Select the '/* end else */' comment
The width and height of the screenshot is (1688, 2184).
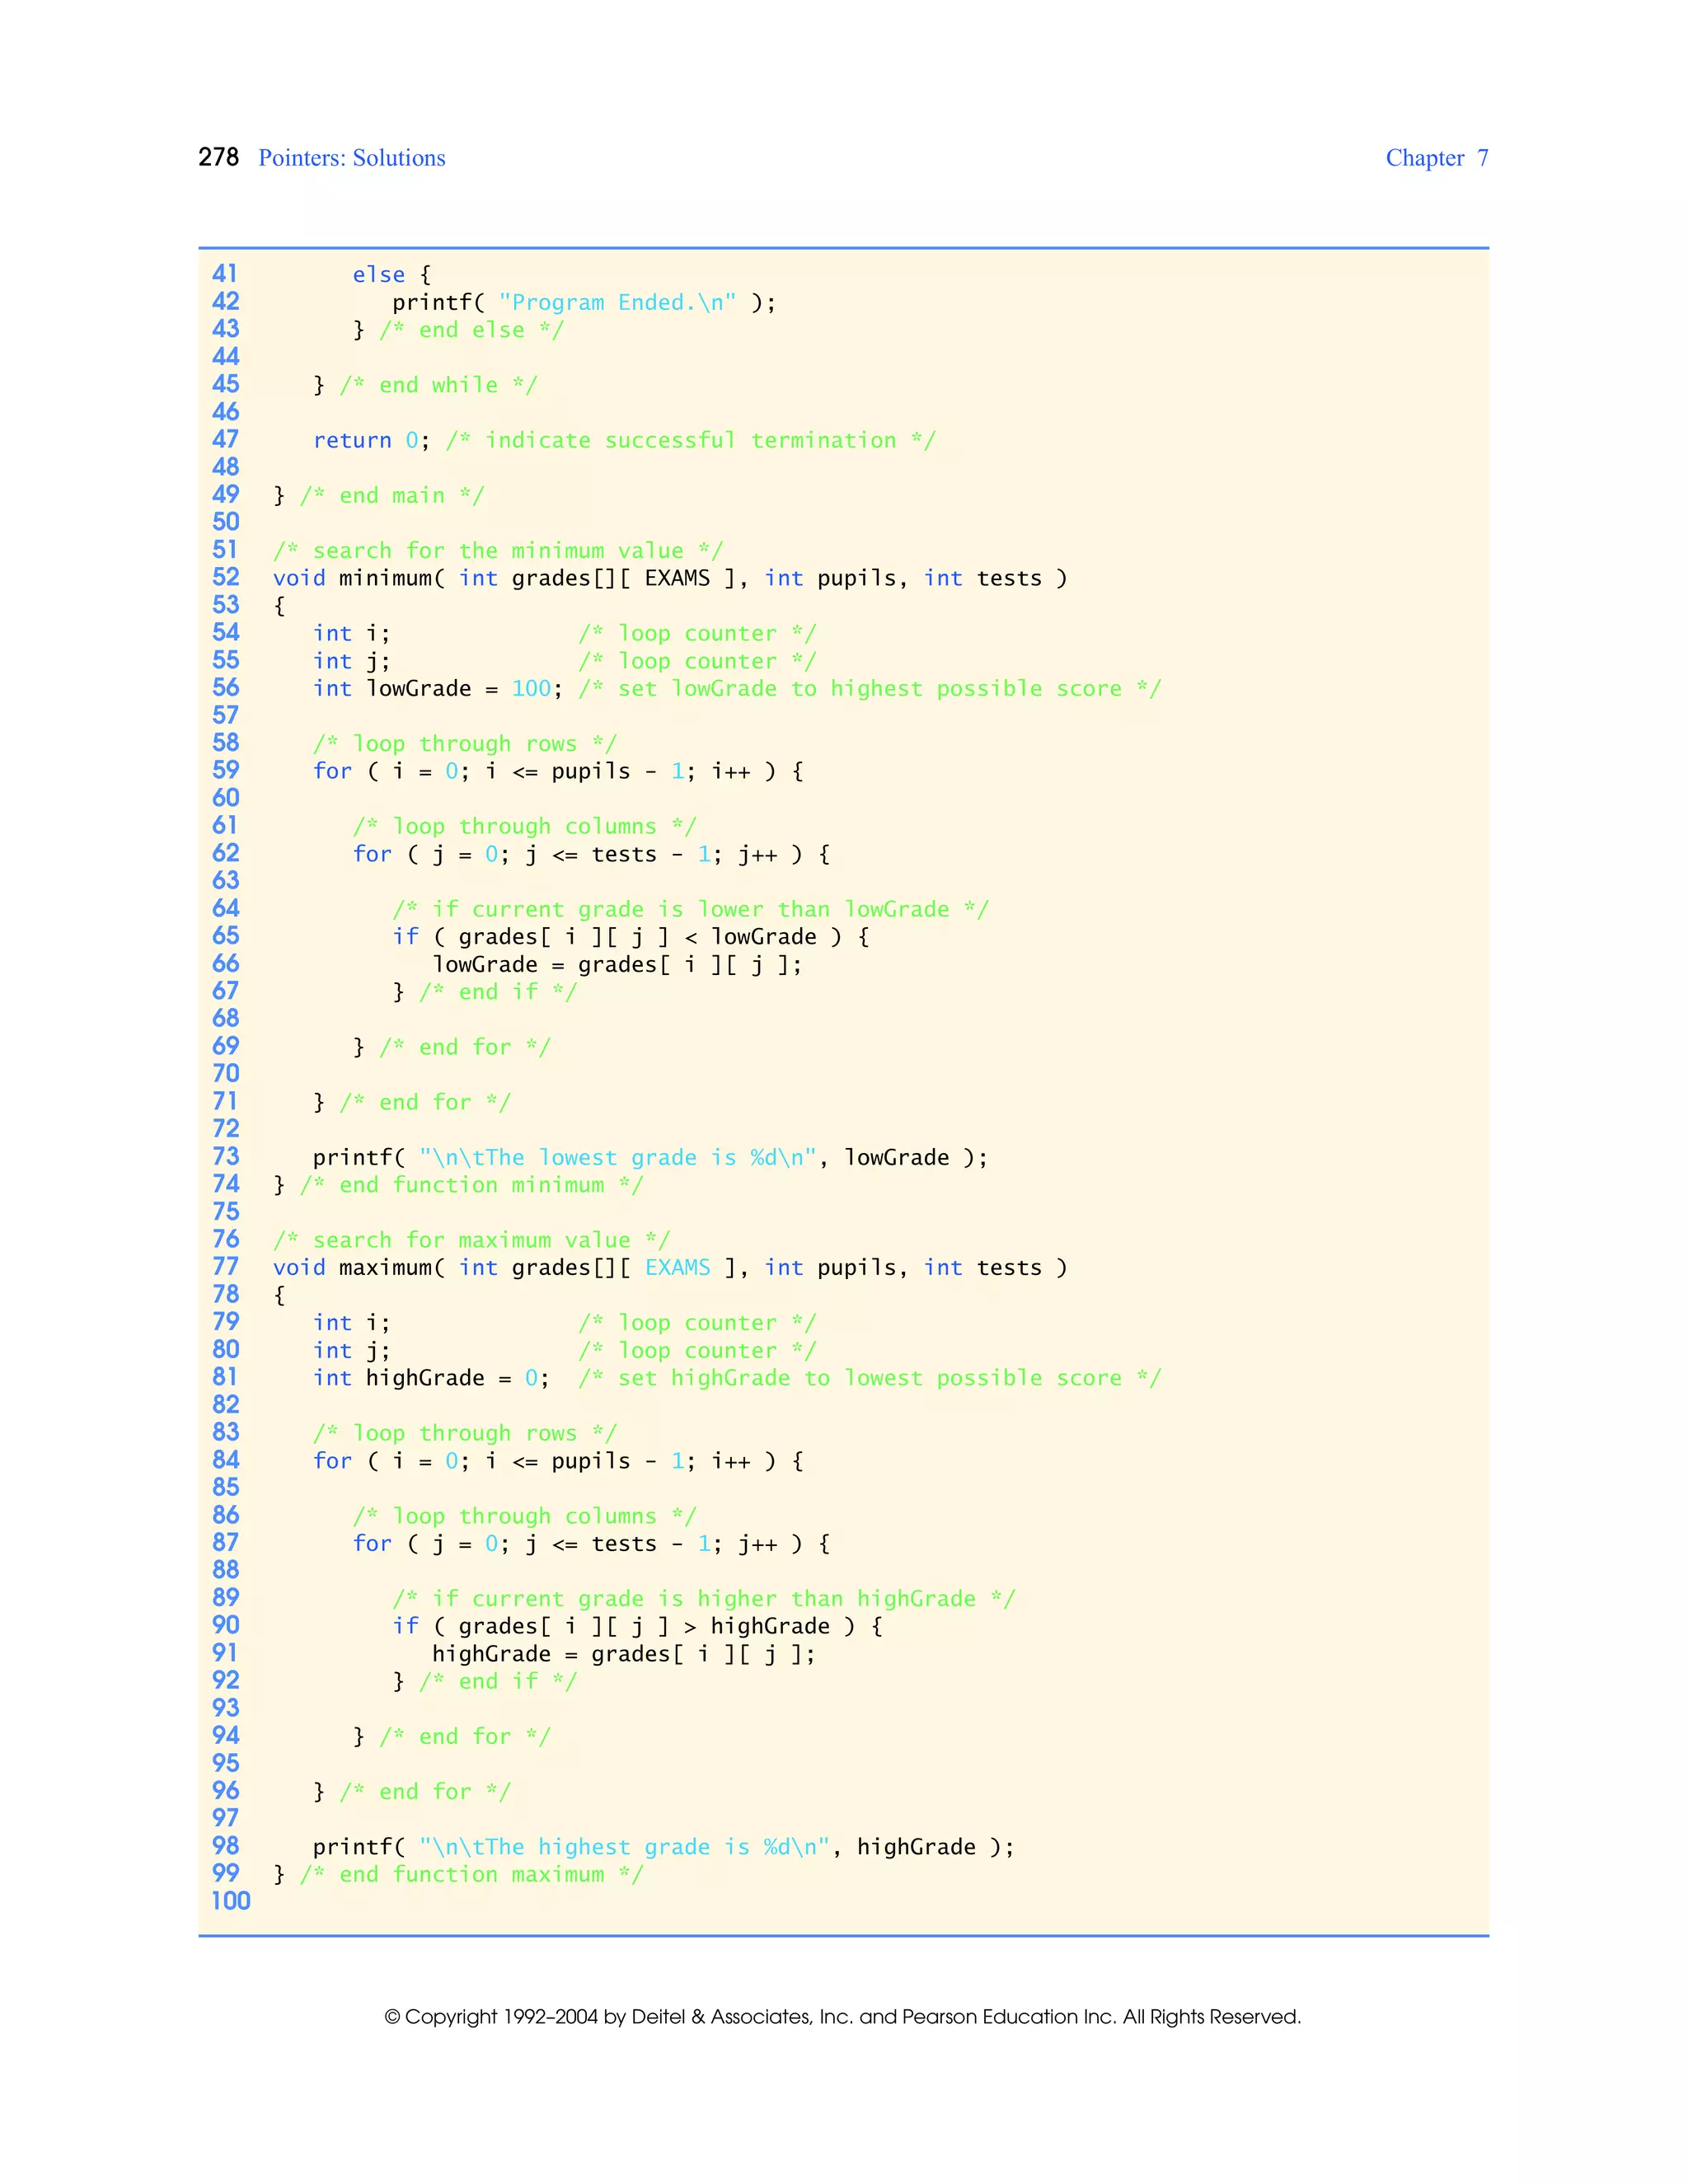coord(472,330)
